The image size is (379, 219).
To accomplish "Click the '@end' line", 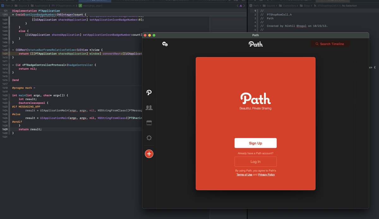I will point(15,80).
